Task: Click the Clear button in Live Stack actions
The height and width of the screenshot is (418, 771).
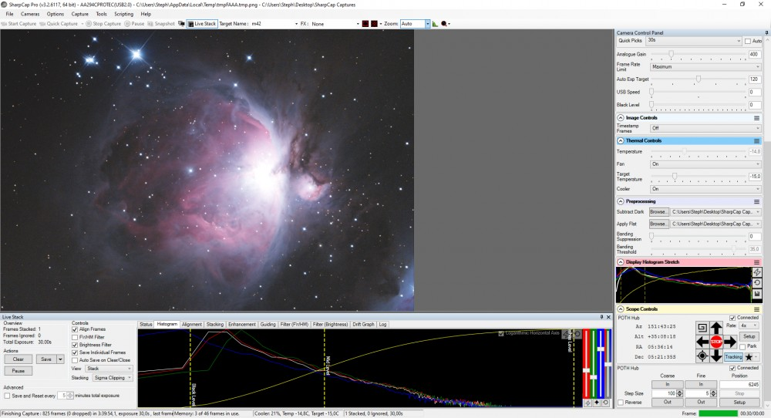Action: 19,359
